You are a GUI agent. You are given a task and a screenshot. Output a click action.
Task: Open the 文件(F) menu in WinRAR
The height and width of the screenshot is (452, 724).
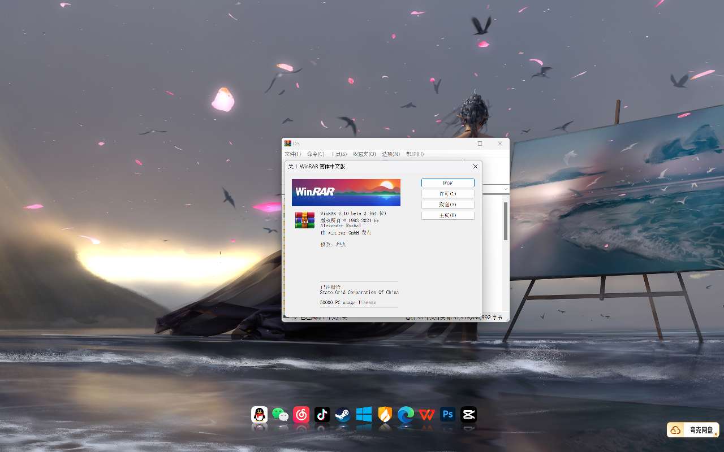pyautogui.click(x=293, y=154)
